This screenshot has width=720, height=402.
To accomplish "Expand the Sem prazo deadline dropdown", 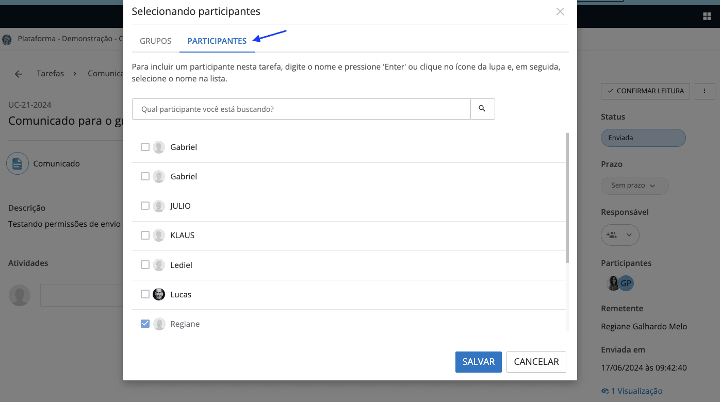I will 634,186.
